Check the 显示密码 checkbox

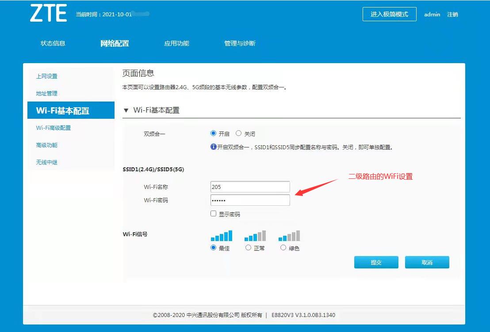pyautogui.click(x=214, y=214)
